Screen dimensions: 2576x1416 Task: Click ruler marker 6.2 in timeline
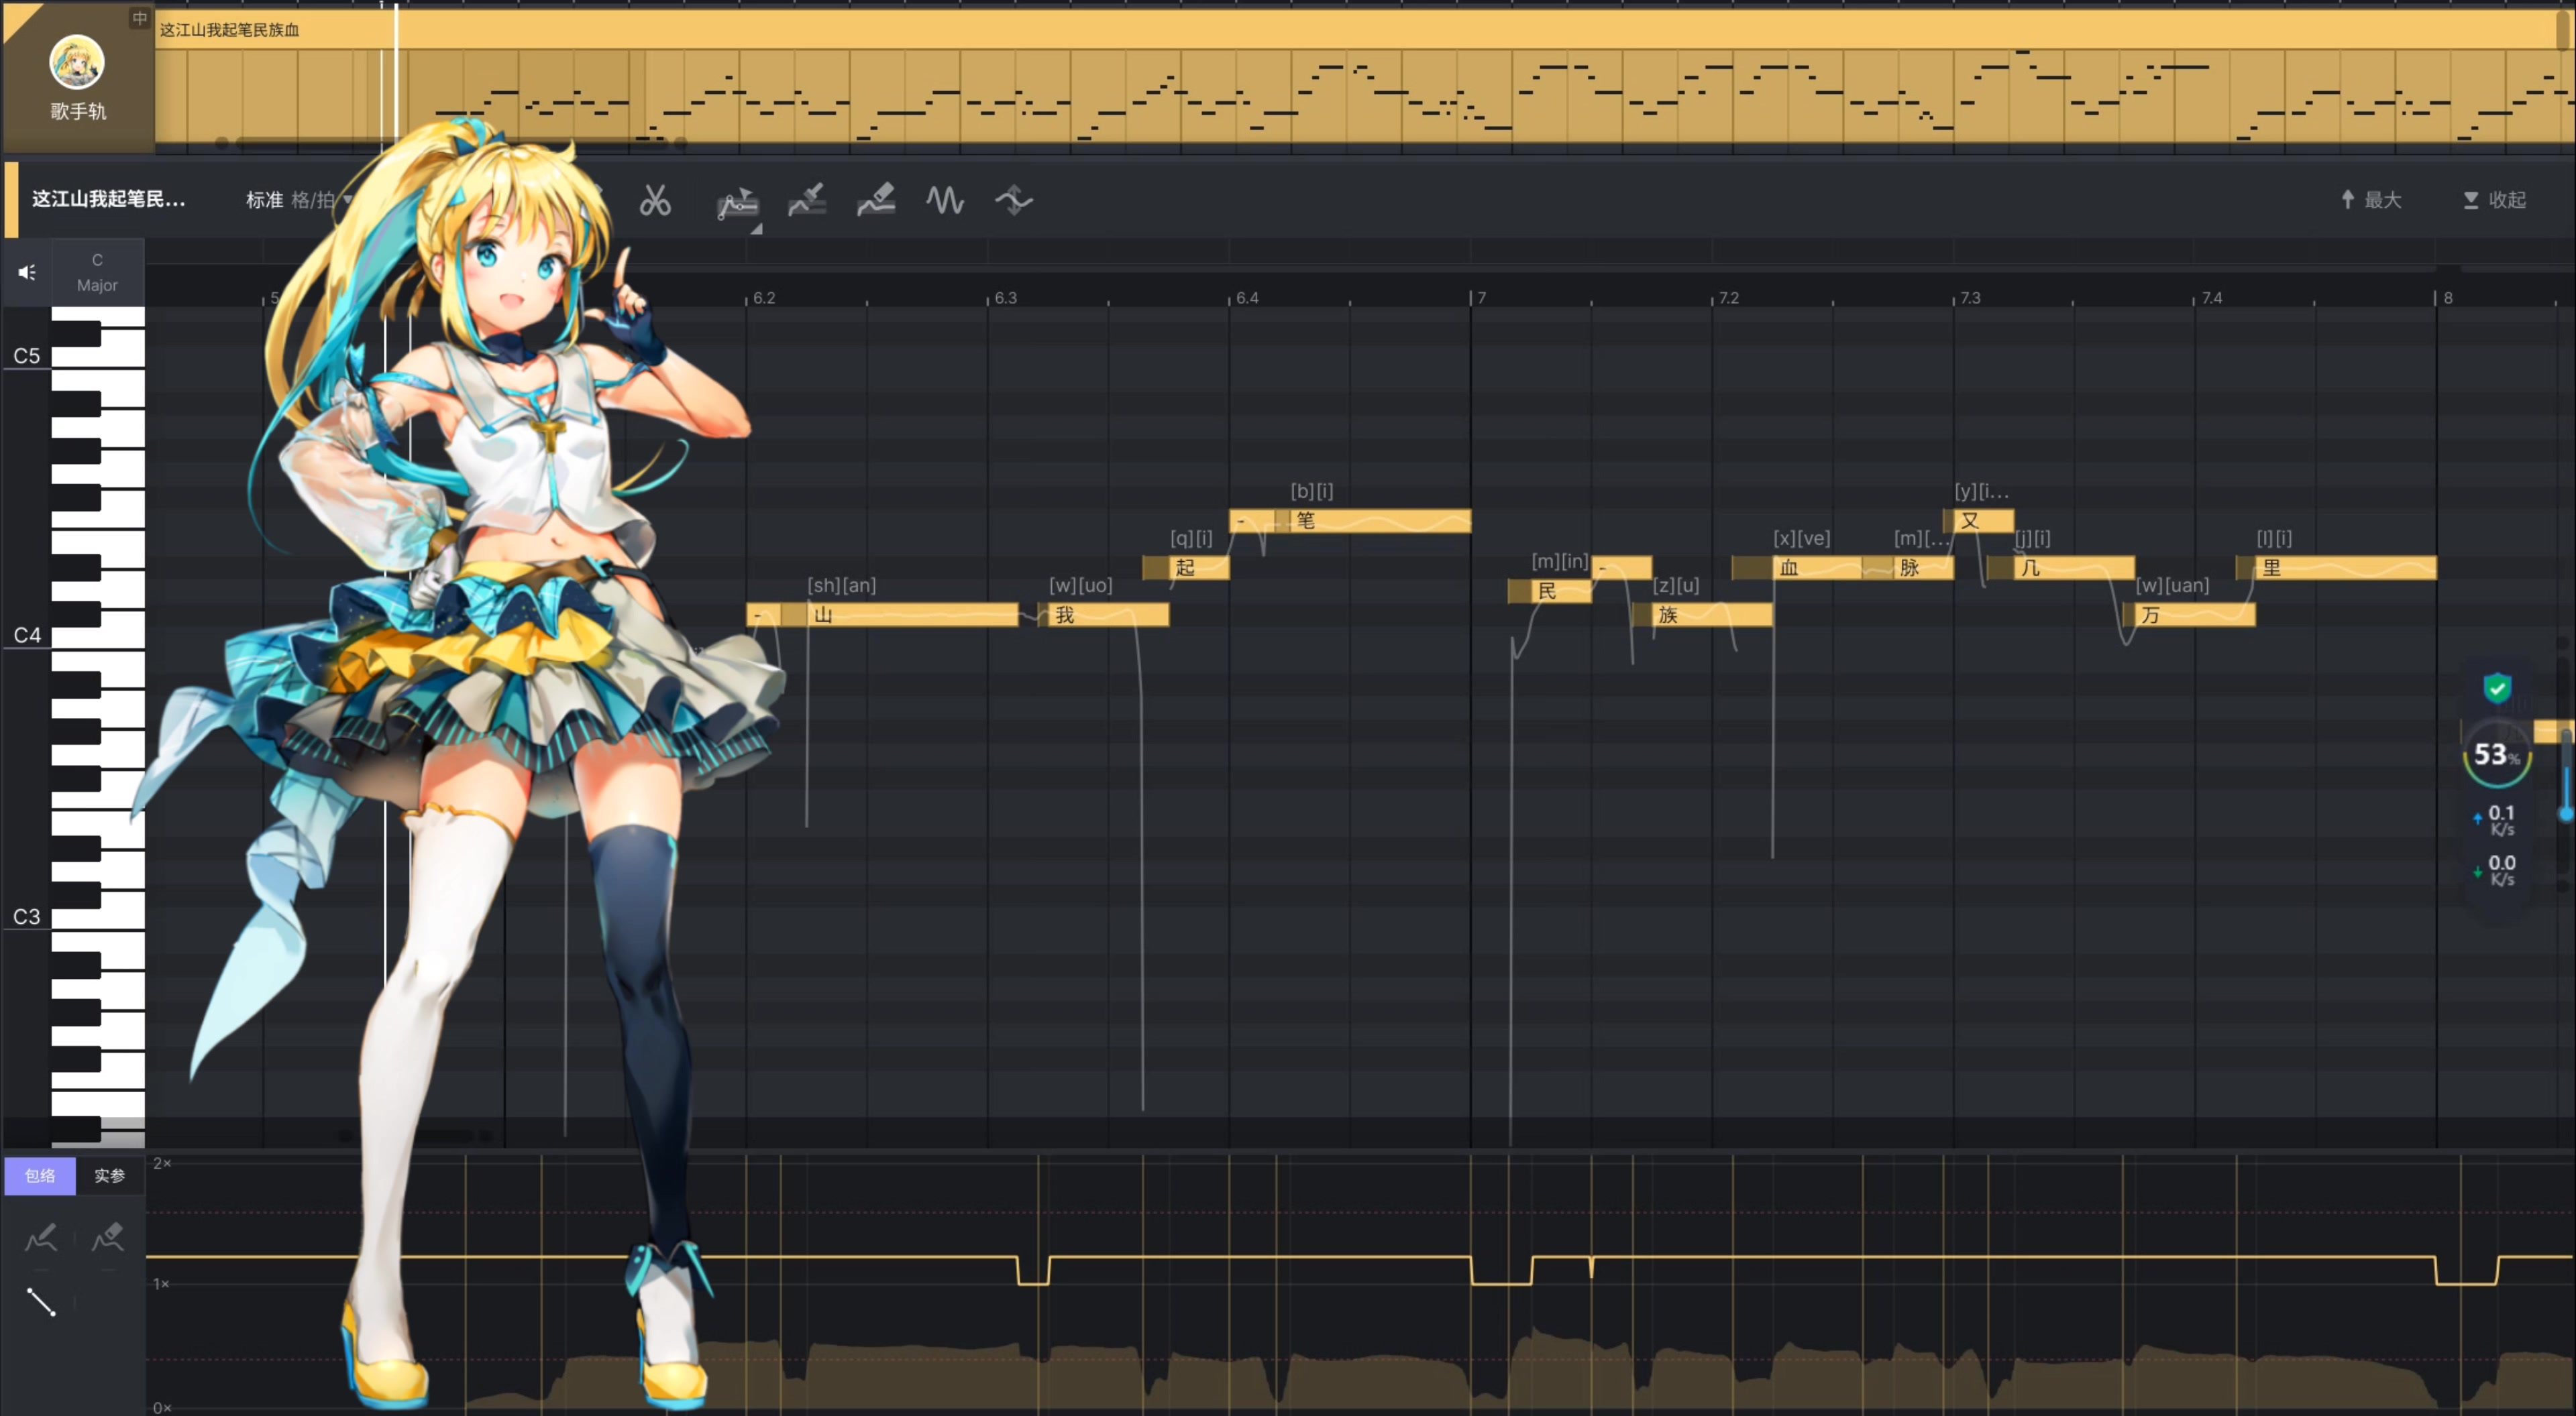[x=764, y=298]
